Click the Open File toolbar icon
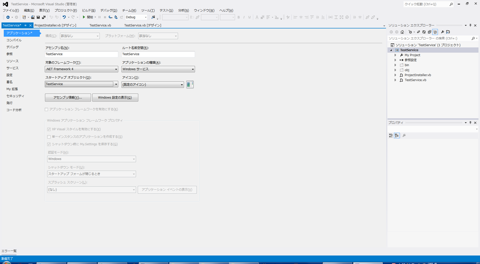This screenshot has width=480, height=264. coord(33,17)
